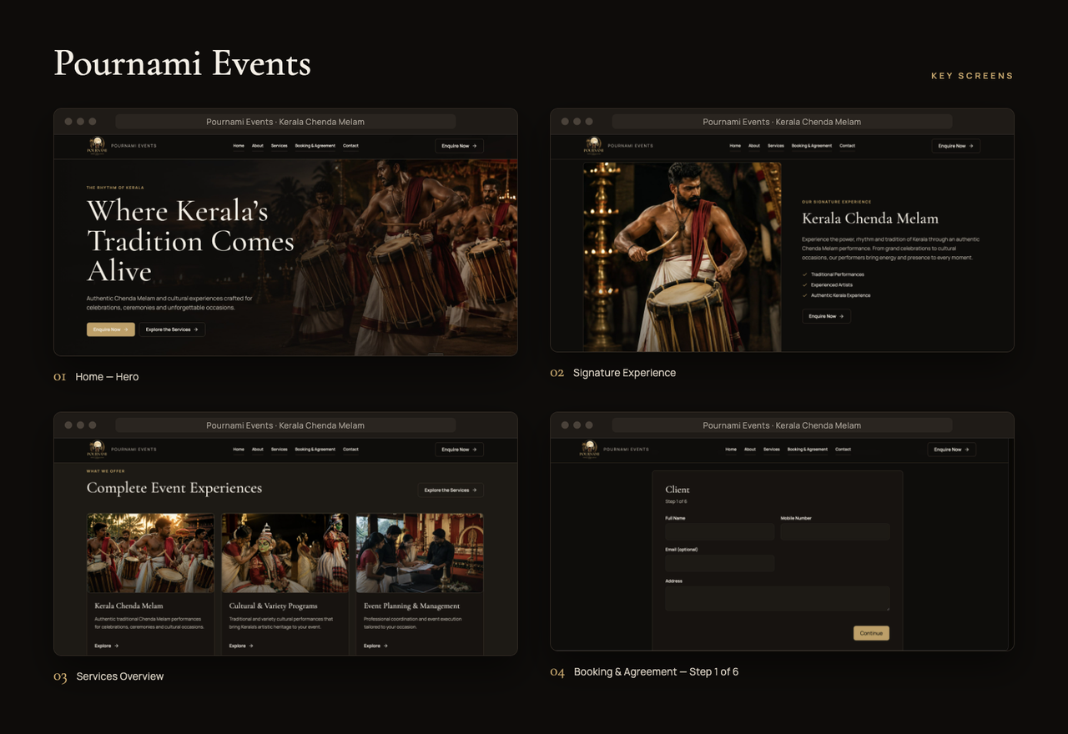Follow the Explore link on Cultural & Variety Programs card
The image size is (1068, 734).
[241, 646]
